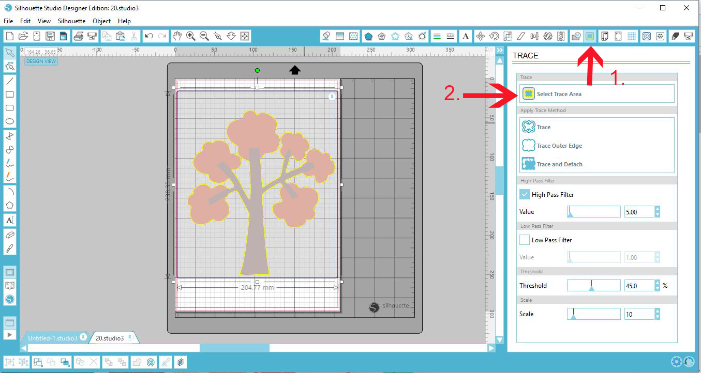Select the Trace panel icon in toolbar
701x373 pixels.
[x=590, y=36]
